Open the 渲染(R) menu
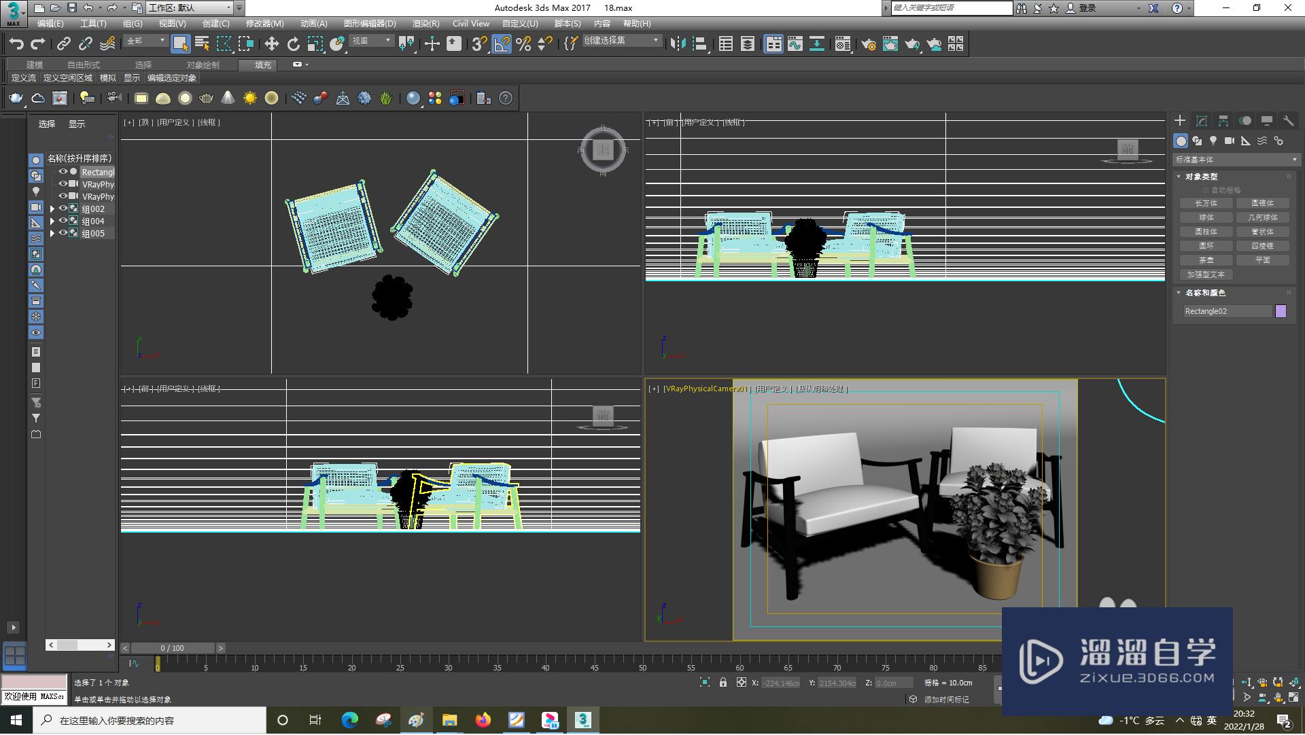The width and height of the screenshot is (1305, 735). 425,23
